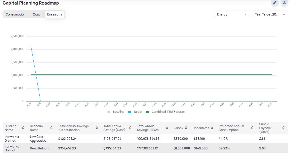The height and width of the screenshot is (155, 290).
Task: Click the $146,600 incentives cell
Action: coord(201,148)
